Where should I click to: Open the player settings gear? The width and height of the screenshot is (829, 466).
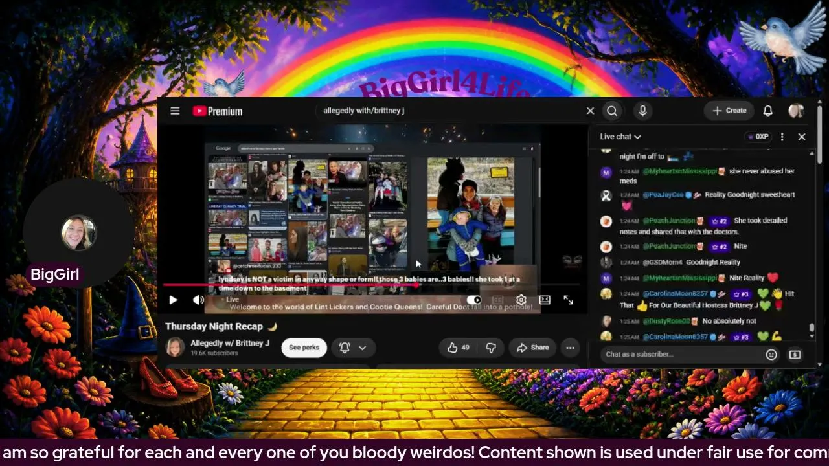(521, 300)
